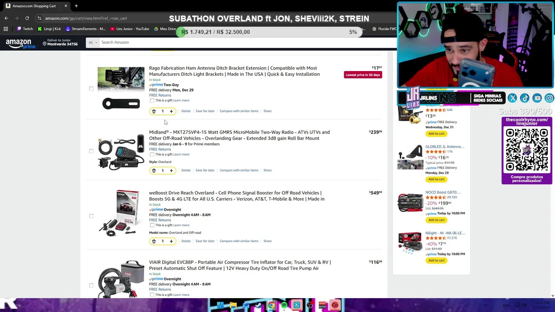Increase quantity of Rago Fabrication bracket
Viewport: 555px width, 312px height.
point(171,111)
